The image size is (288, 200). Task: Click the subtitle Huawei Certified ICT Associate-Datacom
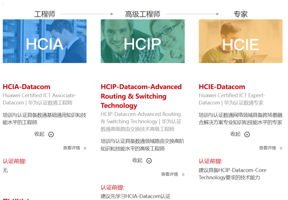click(x=40, y=99)
